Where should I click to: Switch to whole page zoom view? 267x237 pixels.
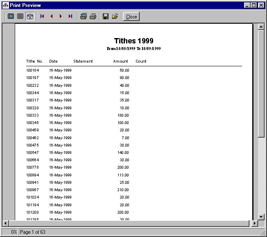(x=11, y=16)
